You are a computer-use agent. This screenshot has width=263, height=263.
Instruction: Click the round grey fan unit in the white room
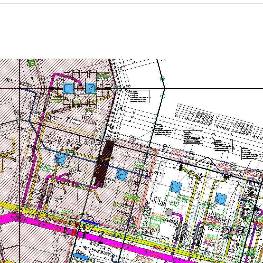[169, 212]
